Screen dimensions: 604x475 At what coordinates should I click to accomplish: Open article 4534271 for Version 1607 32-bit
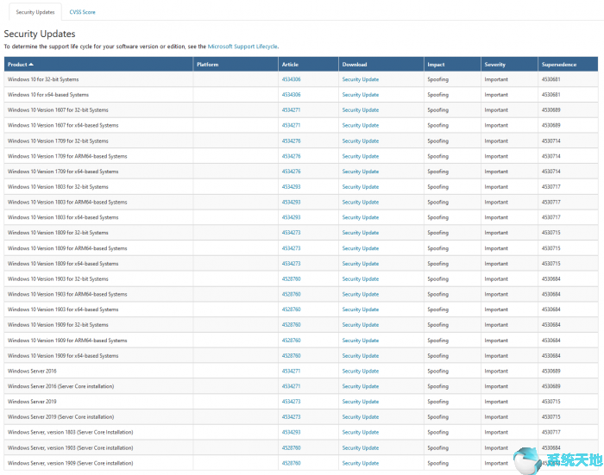point(291,110)
